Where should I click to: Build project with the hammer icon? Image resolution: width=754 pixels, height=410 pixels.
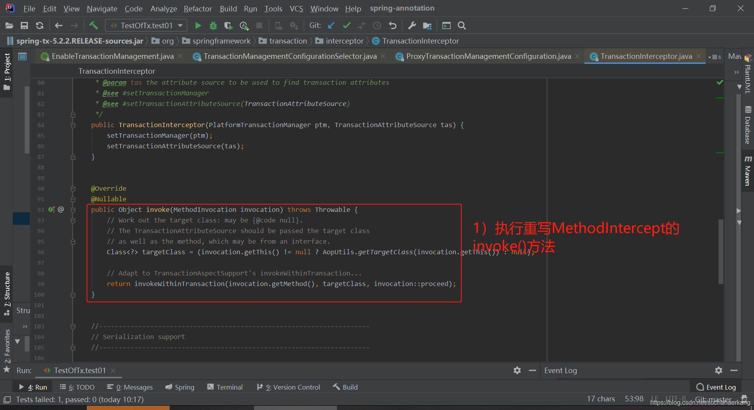[93, 26]
